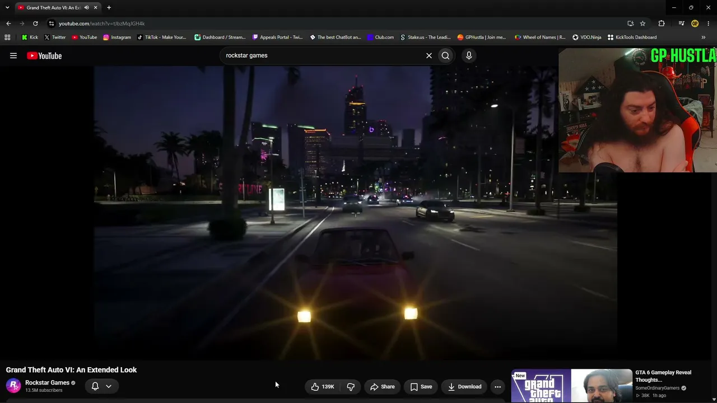This screenshot has height=403, width=717.
Task: View site information in the address bar
Action: [x=52, y=24]
